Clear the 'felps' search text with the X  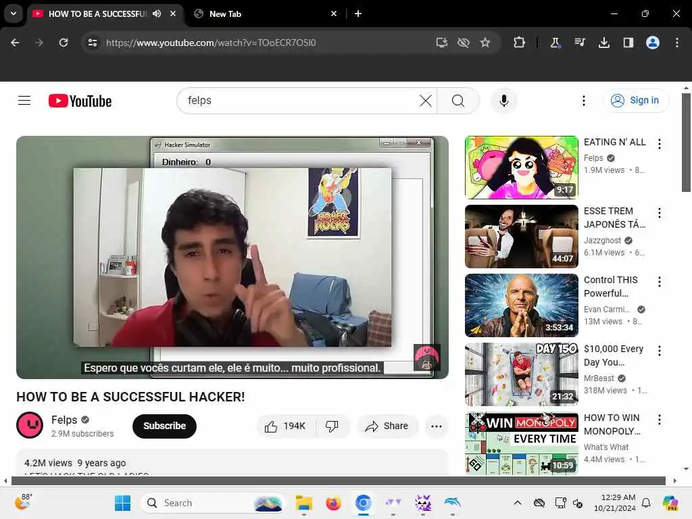click(426, 101)
